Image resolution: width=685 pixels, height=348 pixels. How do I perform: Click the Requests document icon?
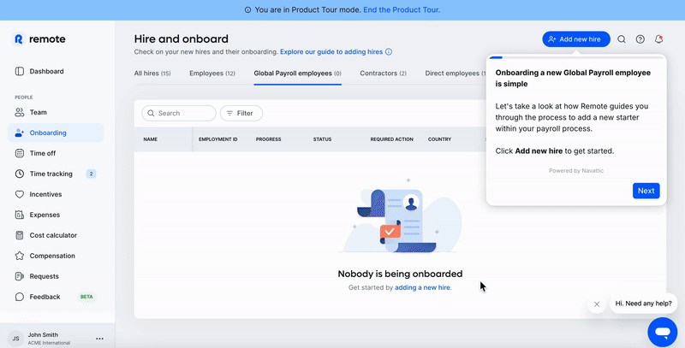pos(19,276)
